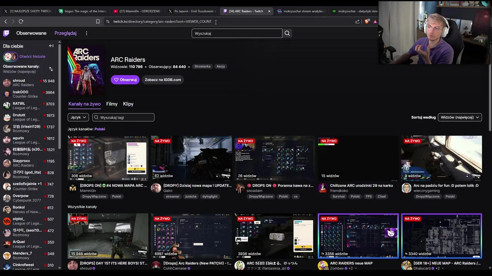
Task: Open the Twitch home logo
Action: [6, 33]
